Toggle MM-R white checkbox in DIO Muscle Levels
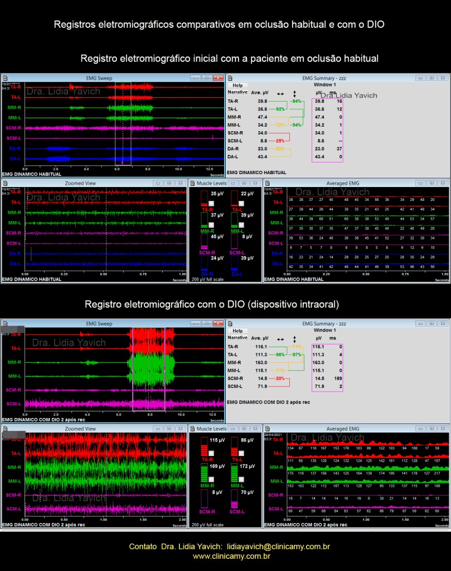451x571 pixels. [210, 478]
